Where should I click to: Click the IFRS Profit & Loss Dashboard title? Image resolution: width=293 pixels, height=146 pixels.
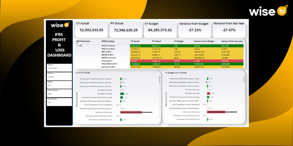[x=59, y=45]
